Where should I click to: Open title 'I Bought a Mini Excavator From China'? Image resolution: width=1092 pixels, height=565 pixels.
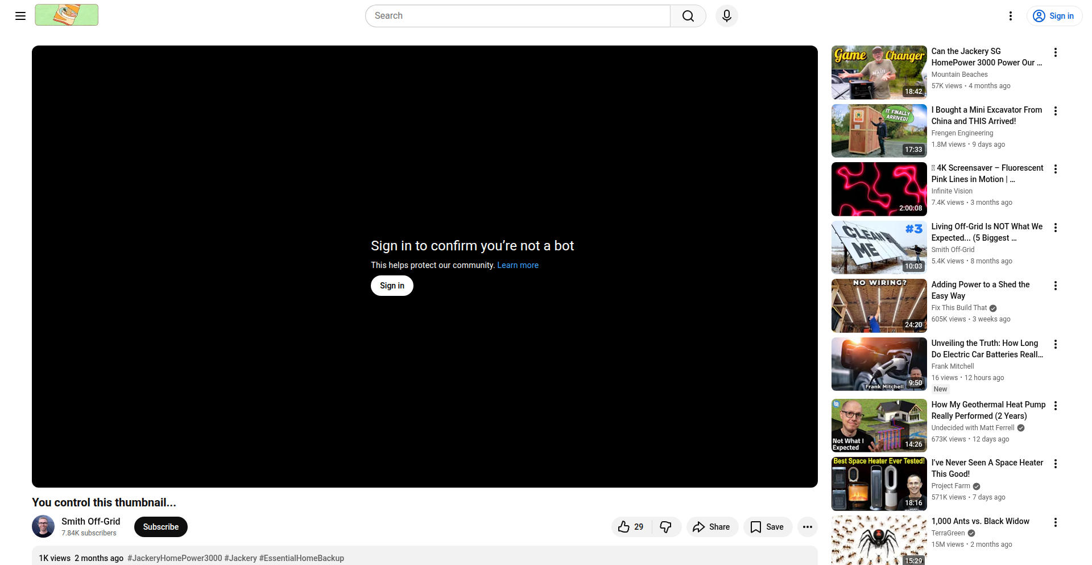click(x=987, y=116)
